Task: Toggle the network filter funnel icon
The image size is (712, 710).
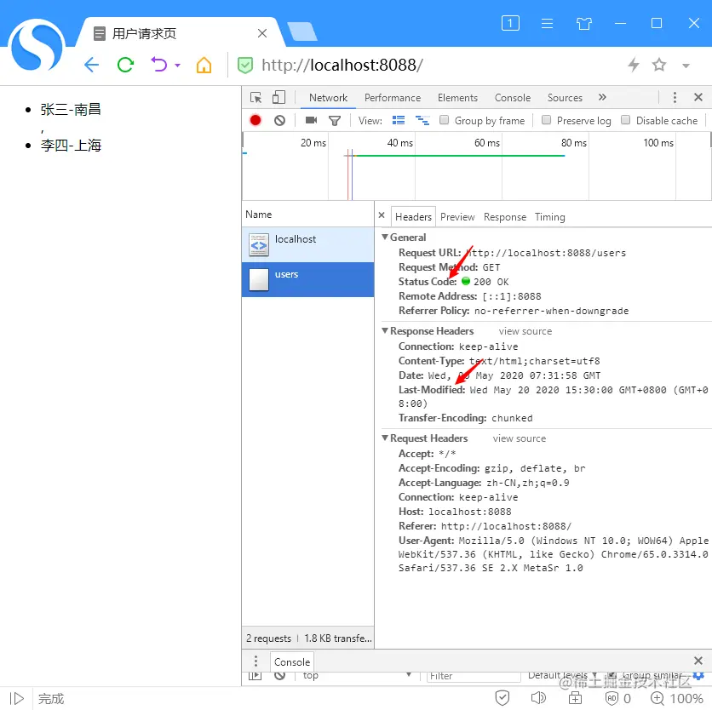Action: tap(335, 121)
